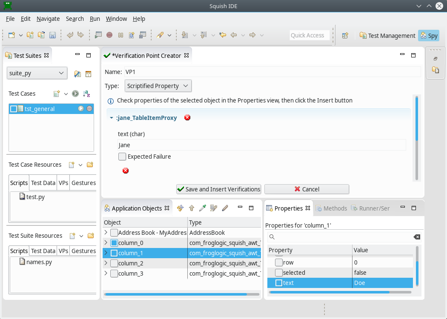Click the Open Perspective icon
This screenshot has height=319, width=447.
coord(345,36)
